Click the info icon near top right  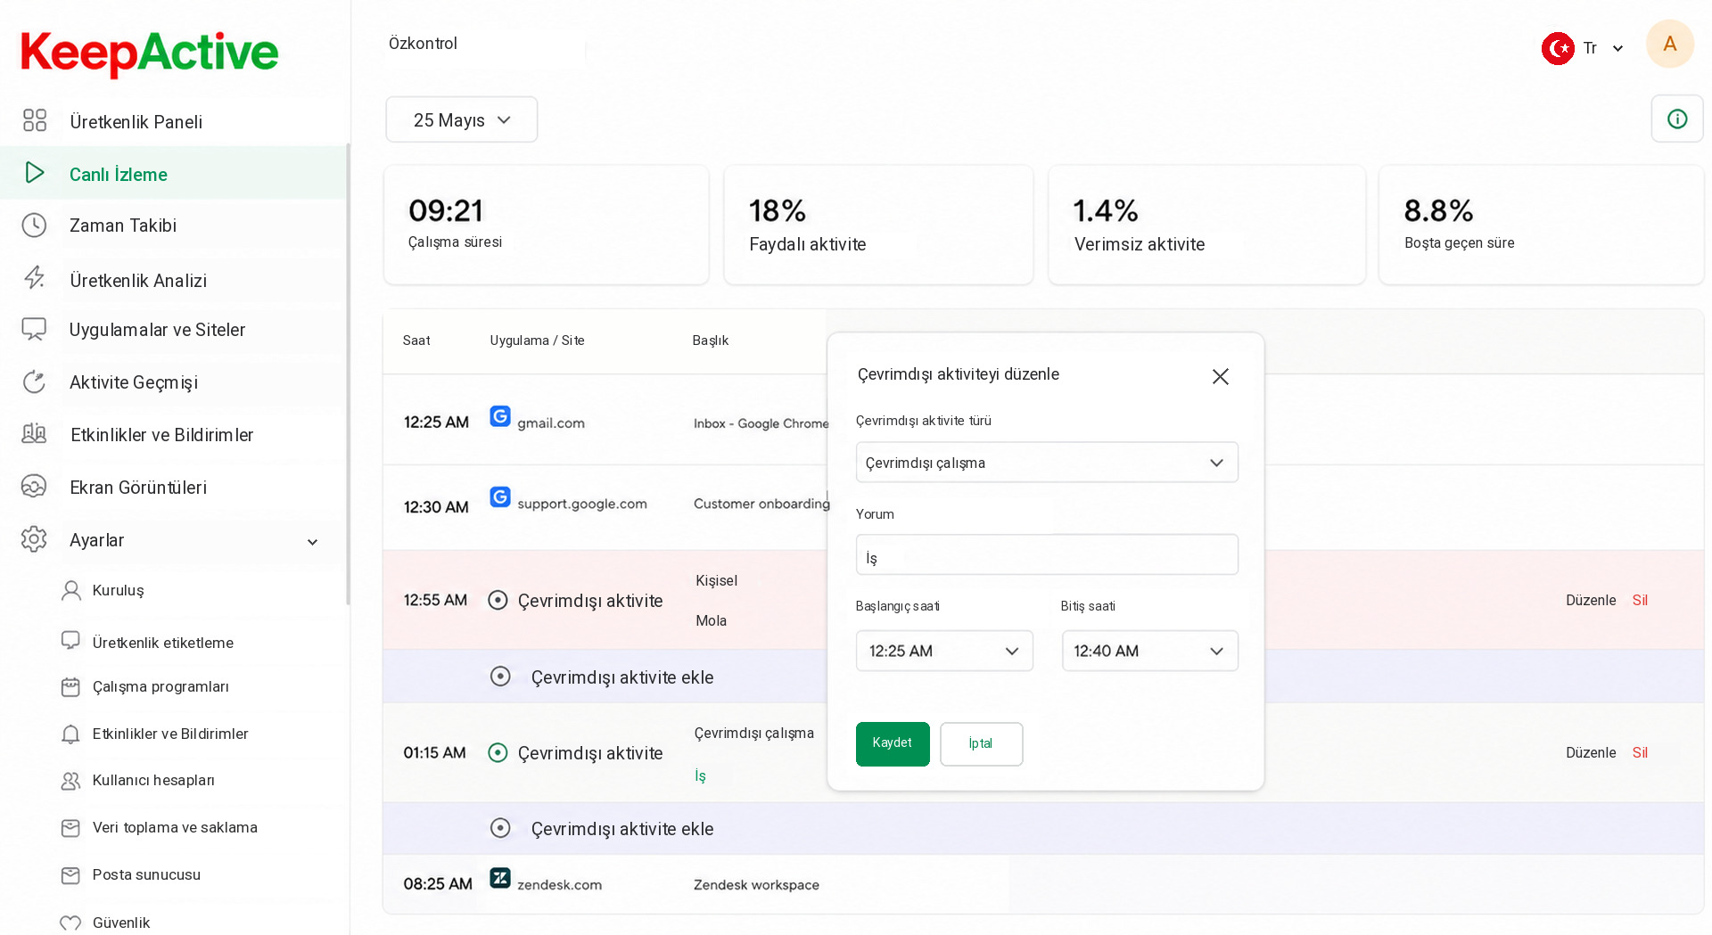point(1677,119)
